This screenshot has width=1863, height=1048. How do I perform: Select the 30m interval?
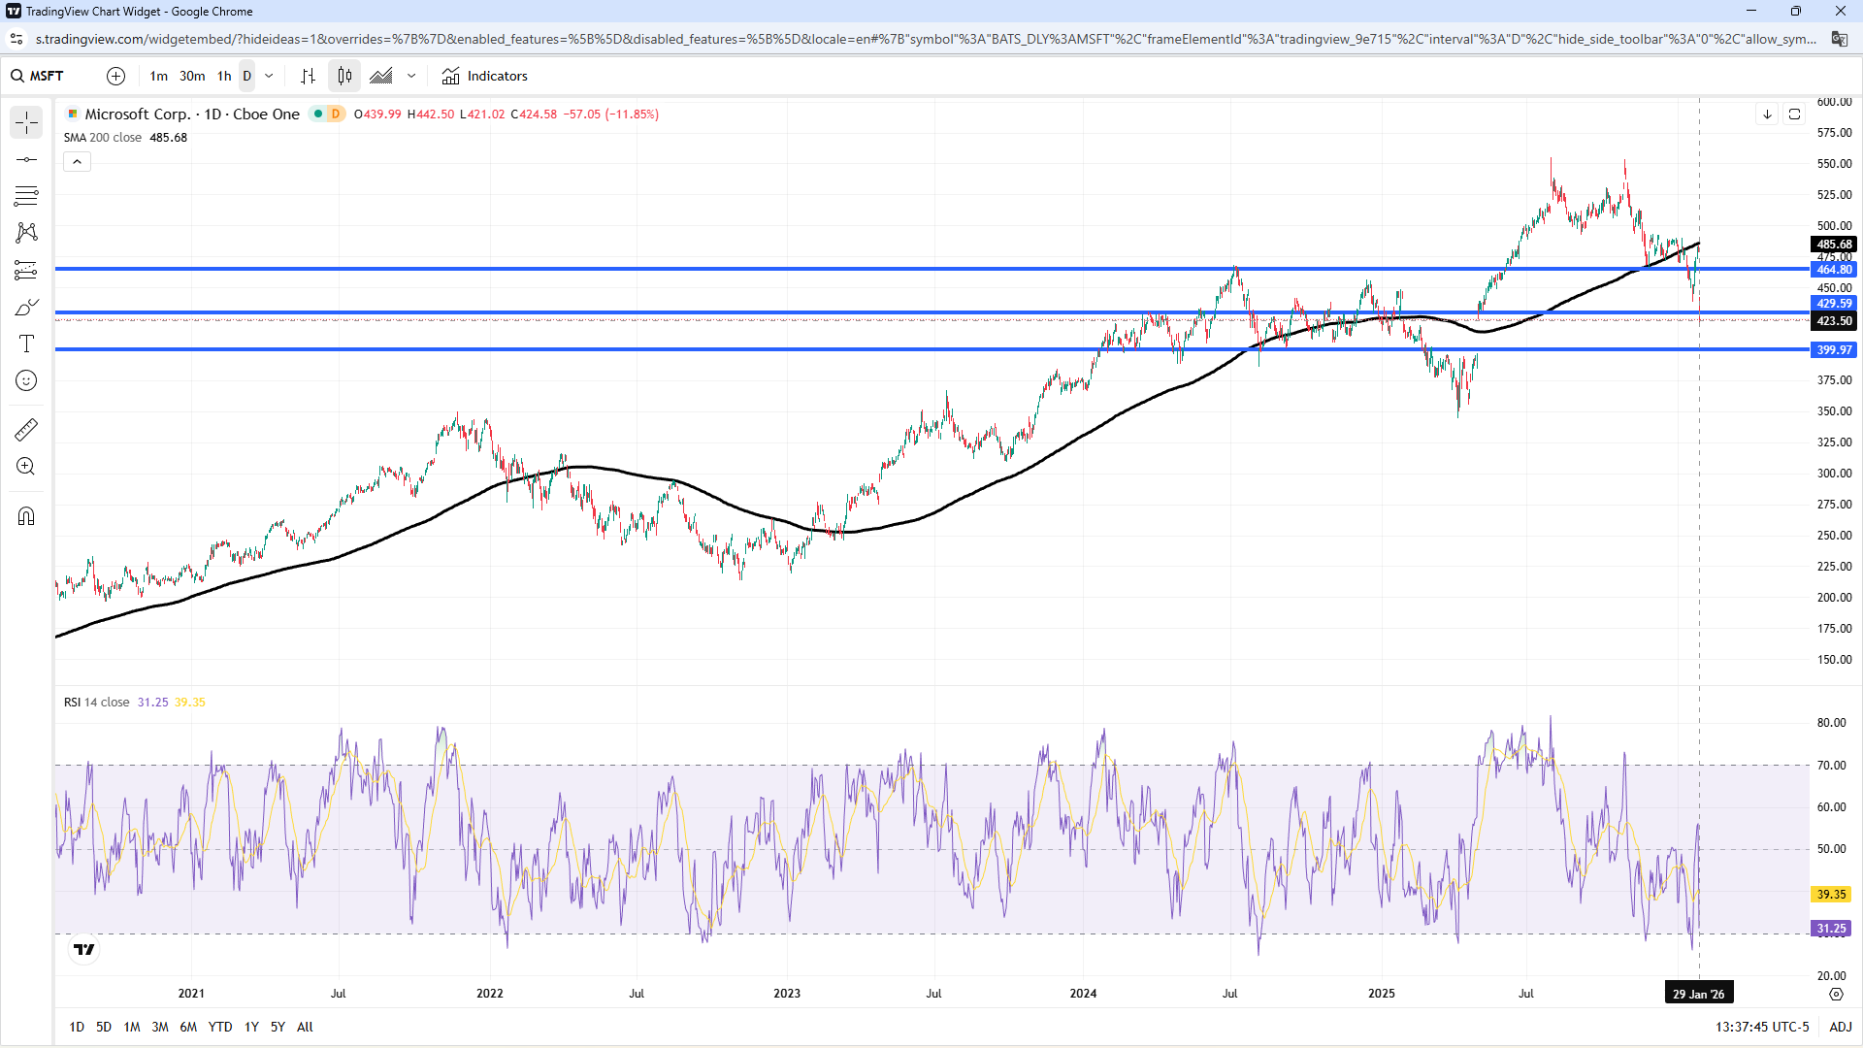click(192, 76)
